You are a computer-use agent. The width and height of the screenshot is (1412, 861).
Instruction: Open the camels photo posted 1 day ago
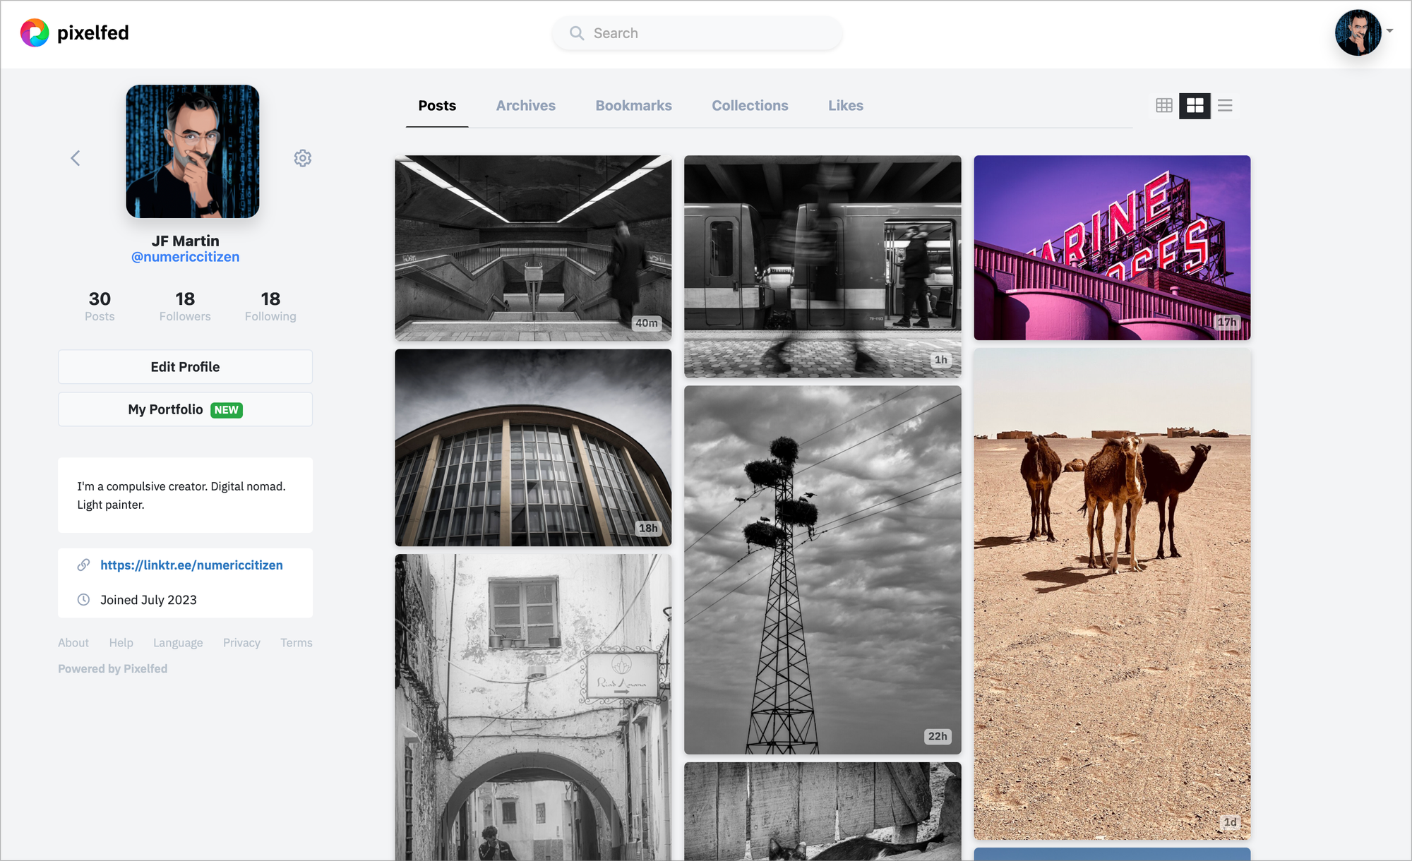tap(1112, 593)
